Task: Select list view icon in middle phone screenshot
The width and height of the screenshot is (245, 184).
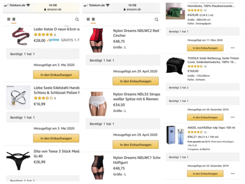Action: tap(93, 19)
